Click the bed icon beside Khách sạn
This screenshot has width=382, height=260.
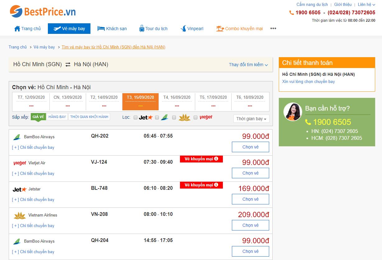pyautogui.click(x=101, y=29)
